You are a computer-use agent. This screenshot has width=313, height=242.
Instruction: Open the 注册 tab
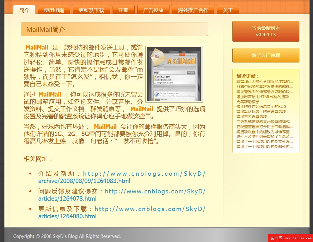[123, 10]
